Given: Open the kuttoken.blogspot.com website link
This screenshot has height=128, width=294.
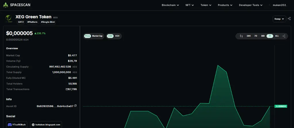Looking at the screenshot, I should [46, 125].
